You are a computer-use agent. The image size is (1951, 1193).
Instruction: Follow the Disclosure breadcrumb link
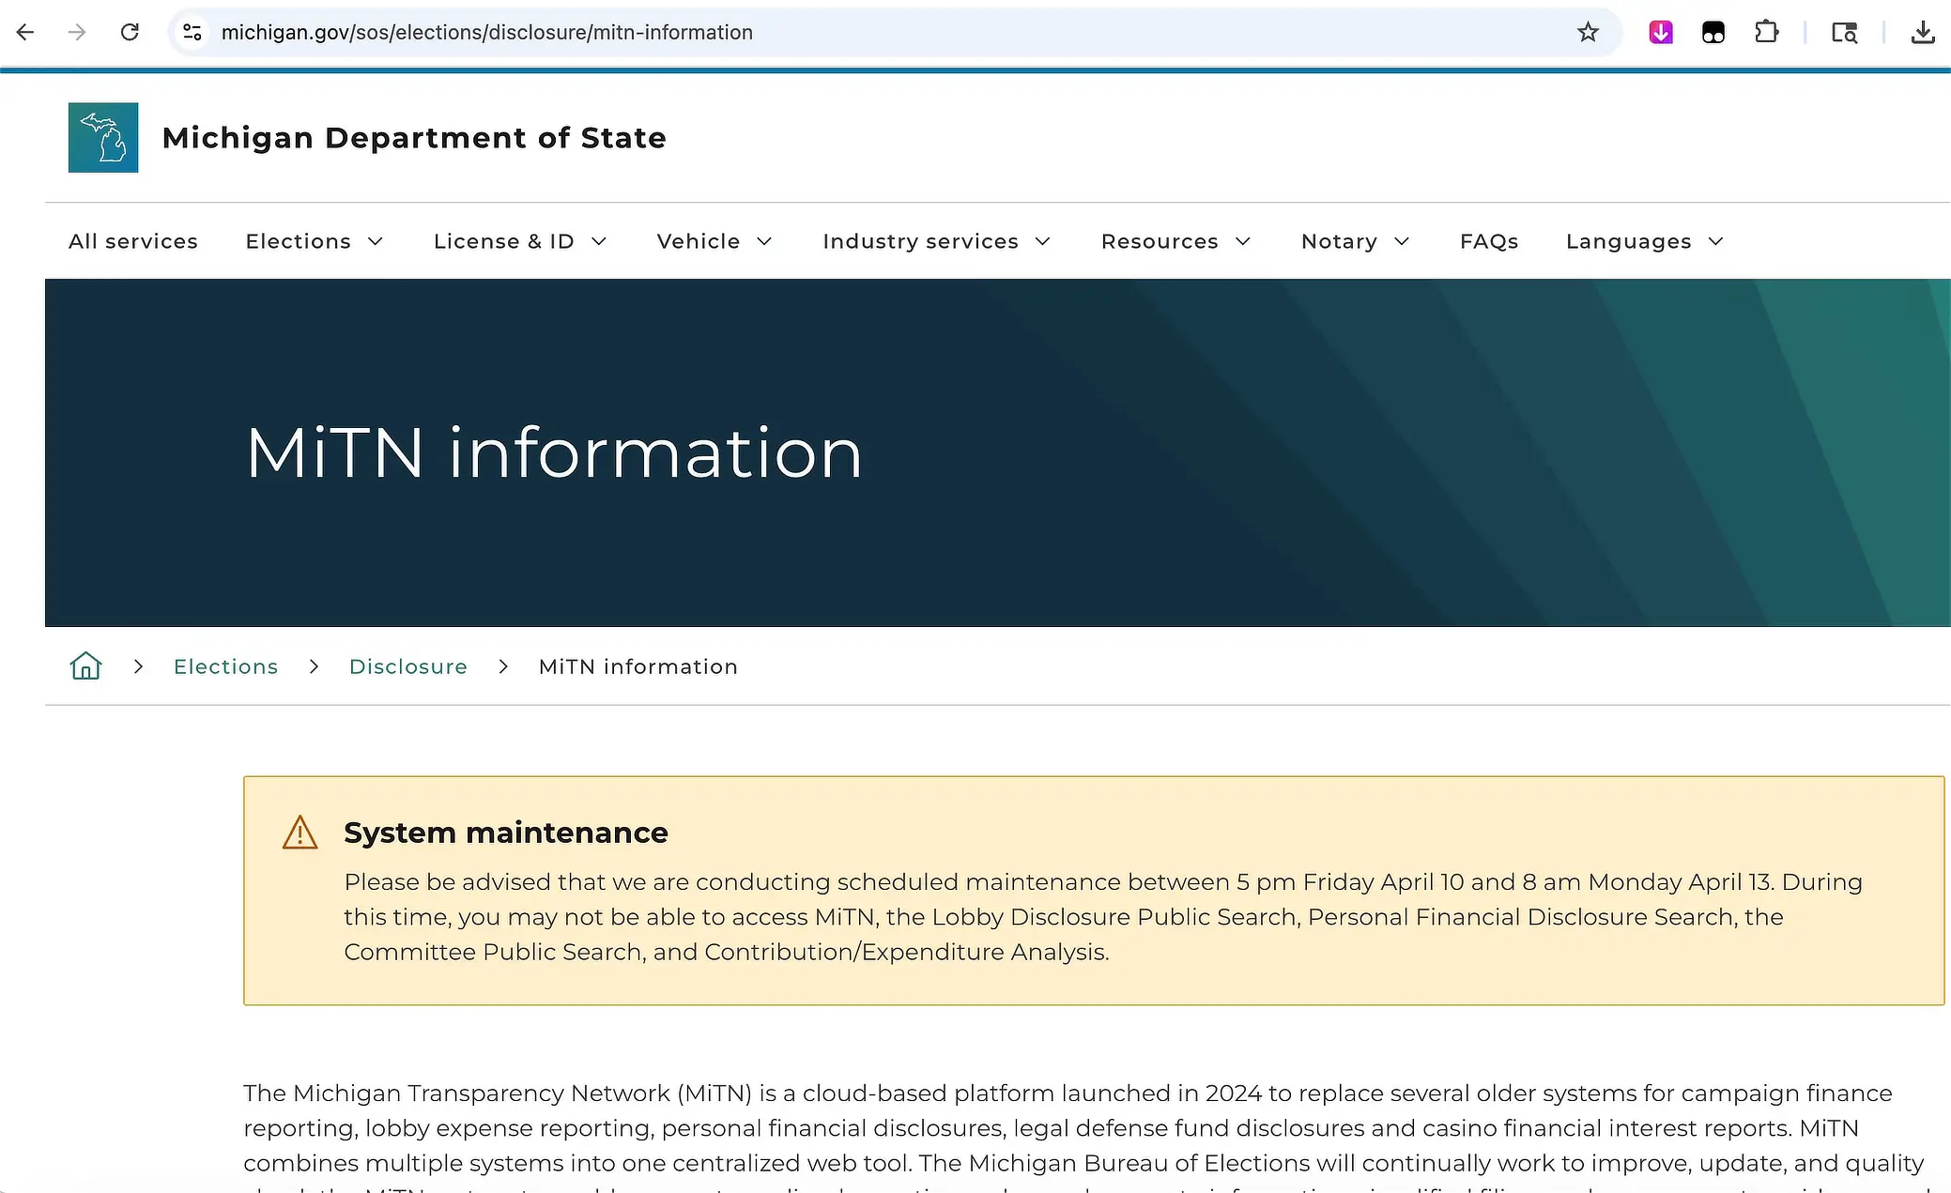click(408, 666)
